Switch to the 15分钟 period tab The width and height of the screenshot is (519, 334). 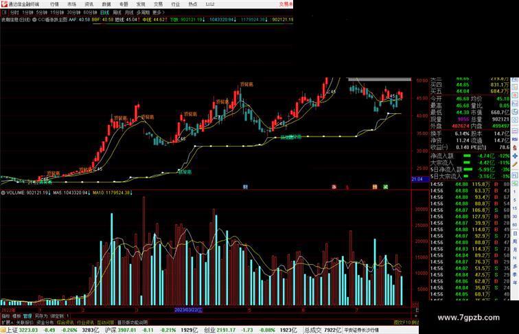pyautogui.click(x=57, y=12)
